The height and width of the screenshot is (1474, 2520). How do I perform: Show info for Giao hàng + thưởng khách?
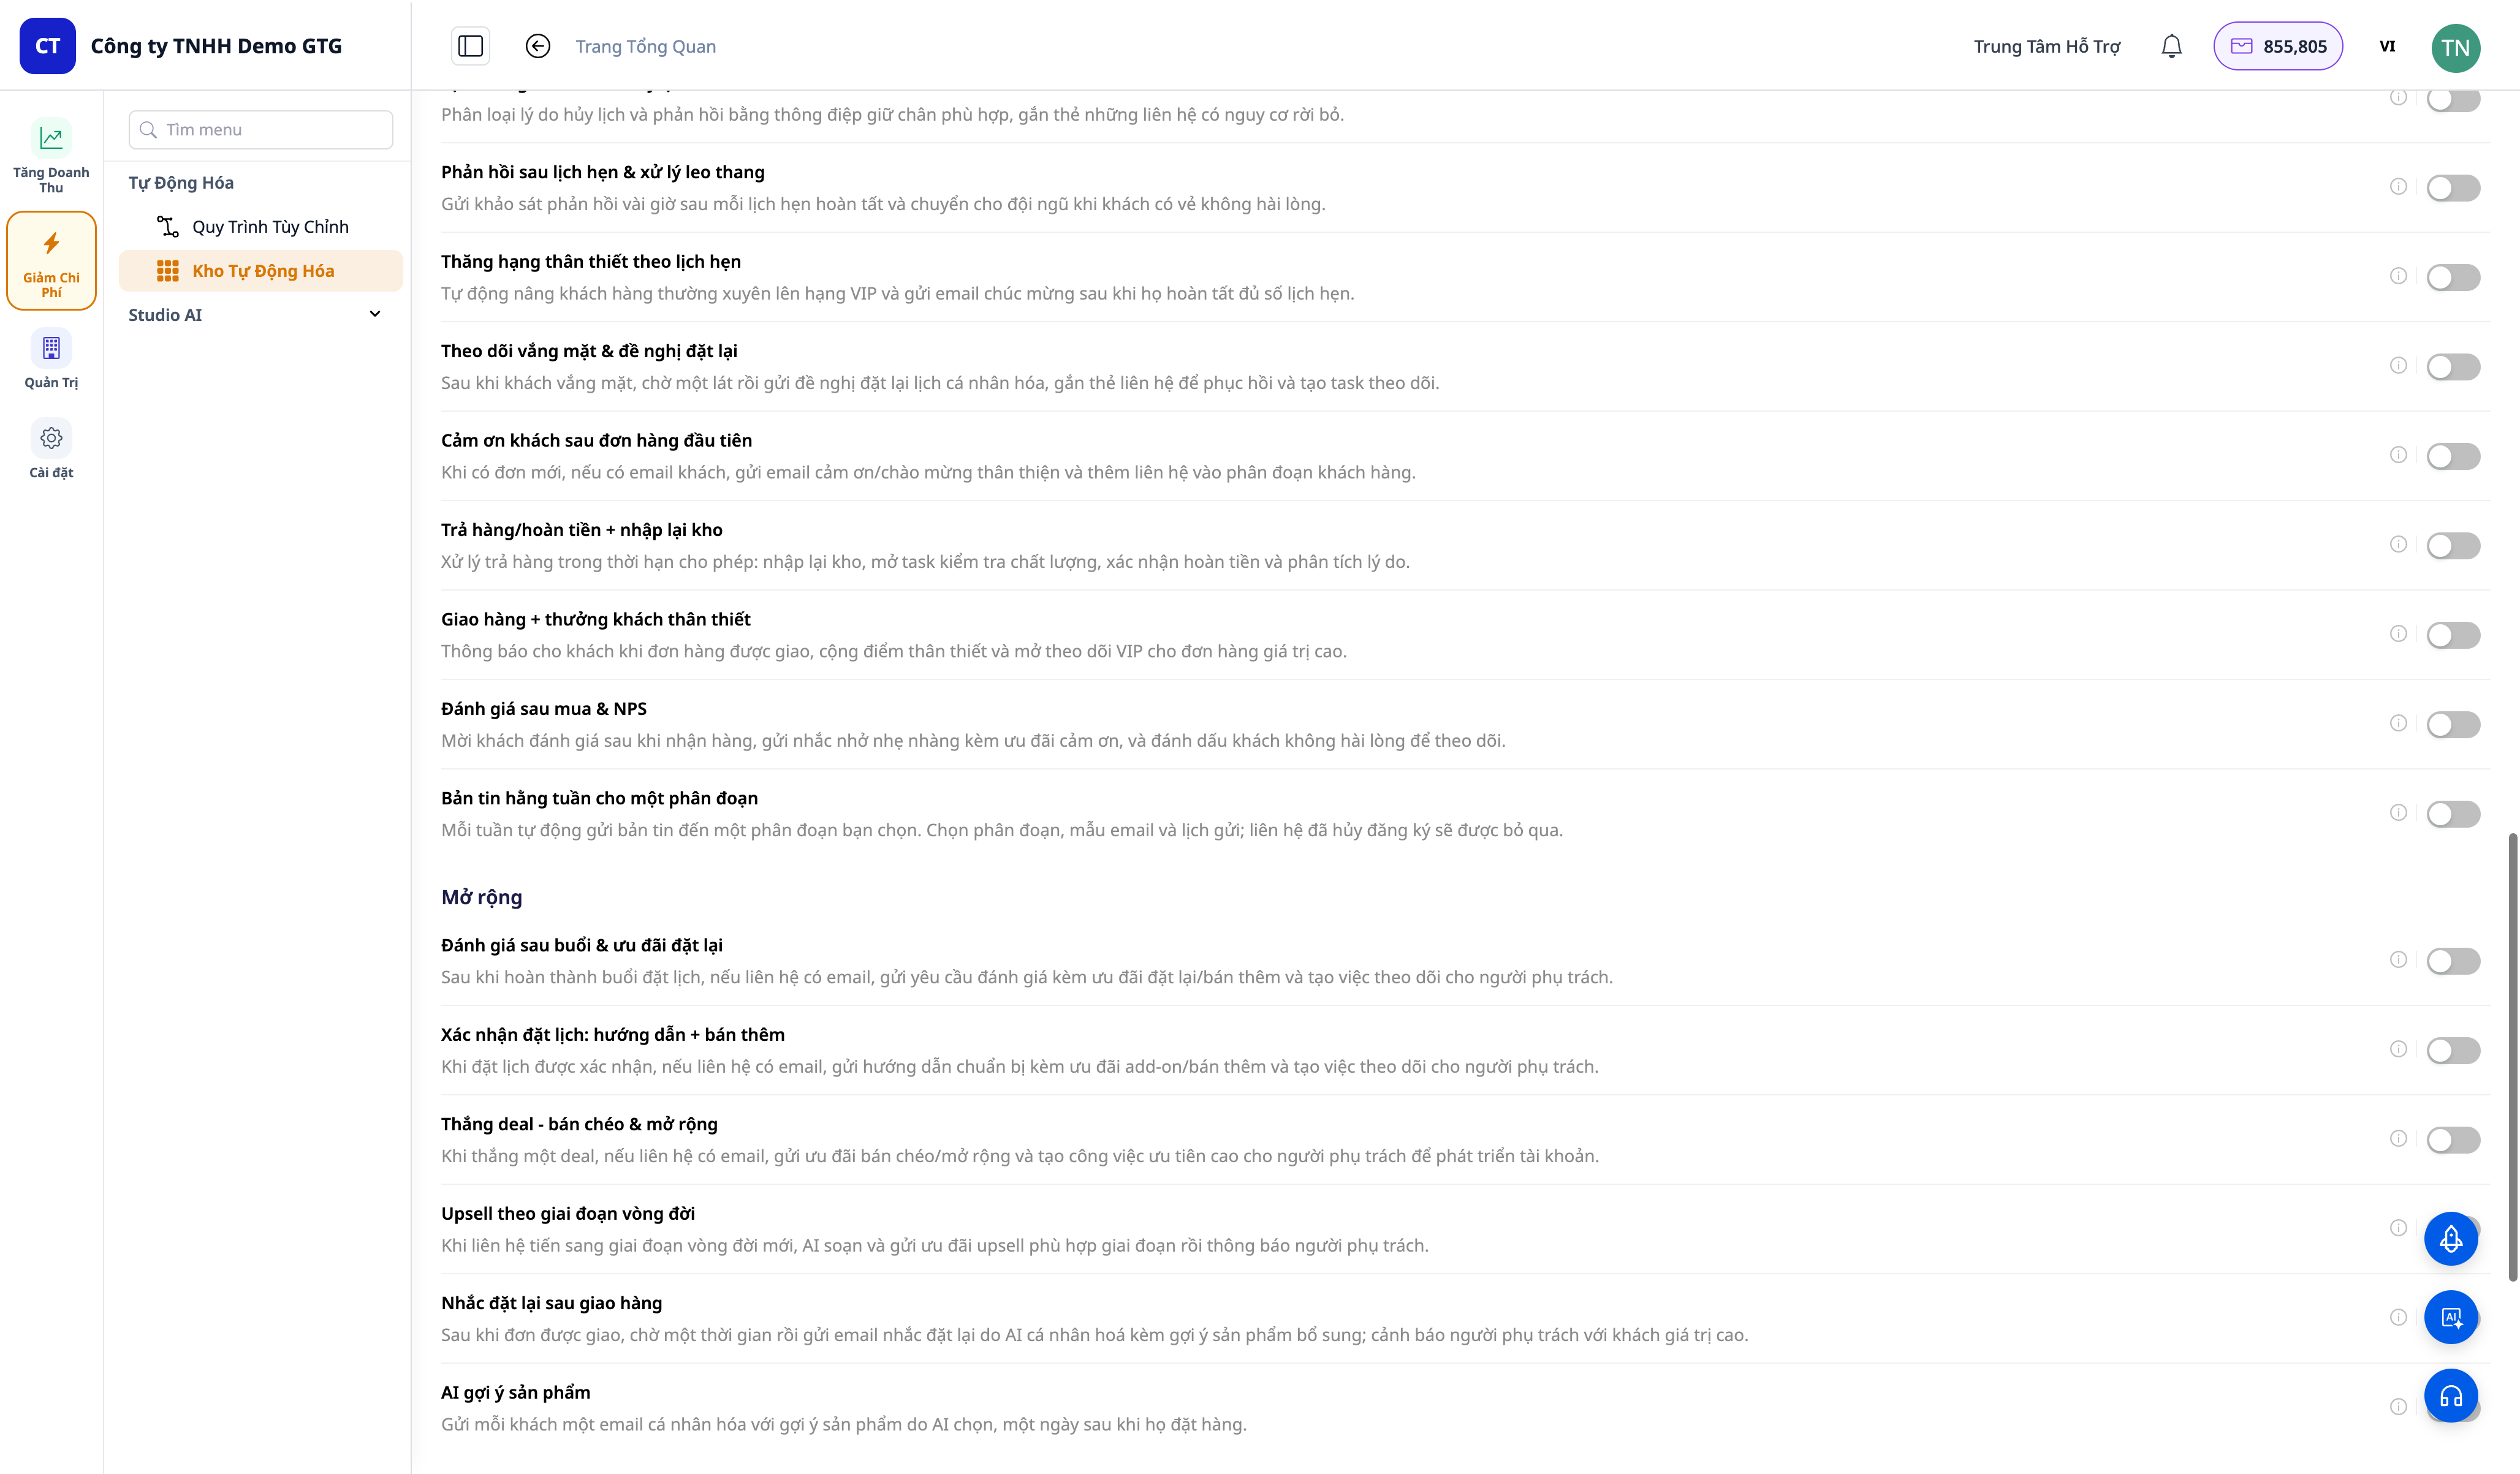2398,634
